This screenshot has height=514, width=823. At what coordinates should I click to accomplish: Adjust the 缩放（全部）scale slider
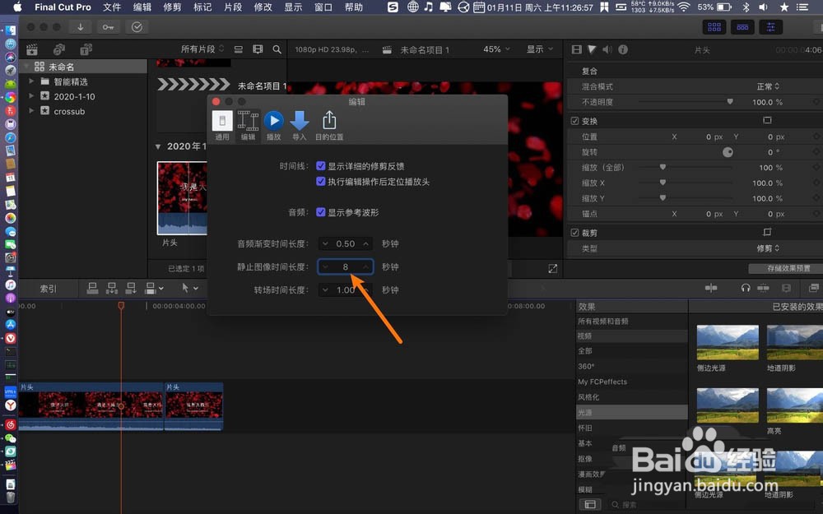(x=663, y=167)
